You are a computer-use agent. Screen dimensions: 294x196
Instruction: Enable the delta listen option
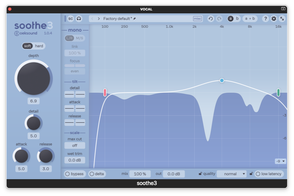97,174
